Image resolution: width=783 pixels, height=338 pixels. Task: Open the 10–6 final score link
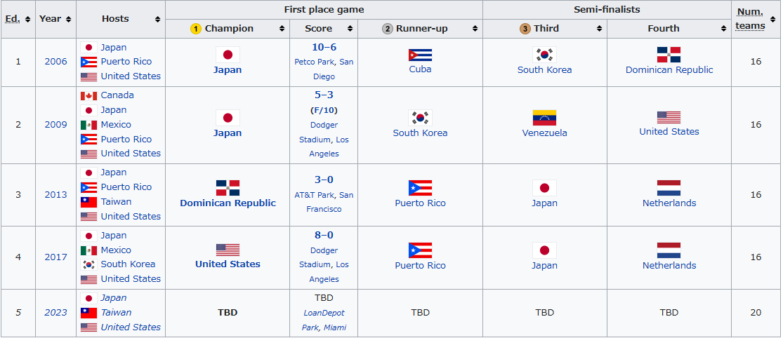324,47
